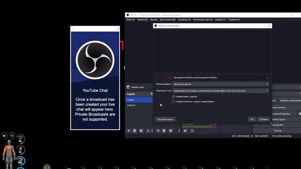Open the Коллекция сцен menu
301x169 pixels.
coord(203,20)
